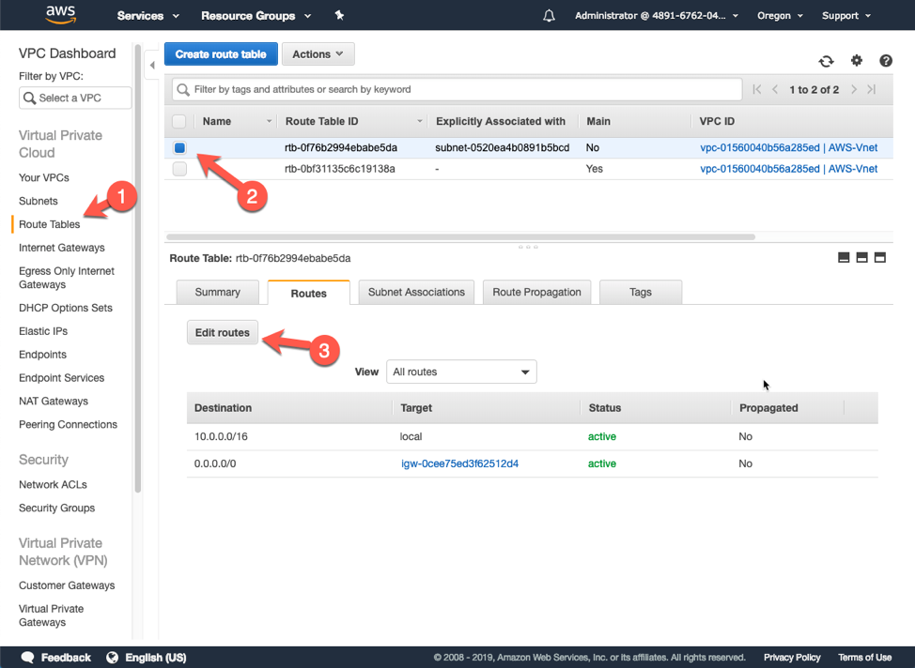Screen dimensions: 915x668
Task: Switch to the Tags tab
Action: (x=640, y=292)
